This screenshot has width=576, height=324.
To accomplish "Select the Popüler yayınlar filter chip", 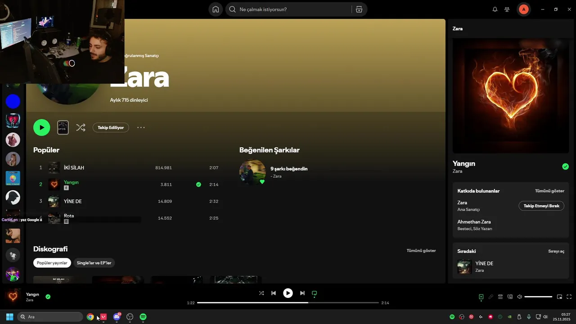I will (x=52, y=263).
